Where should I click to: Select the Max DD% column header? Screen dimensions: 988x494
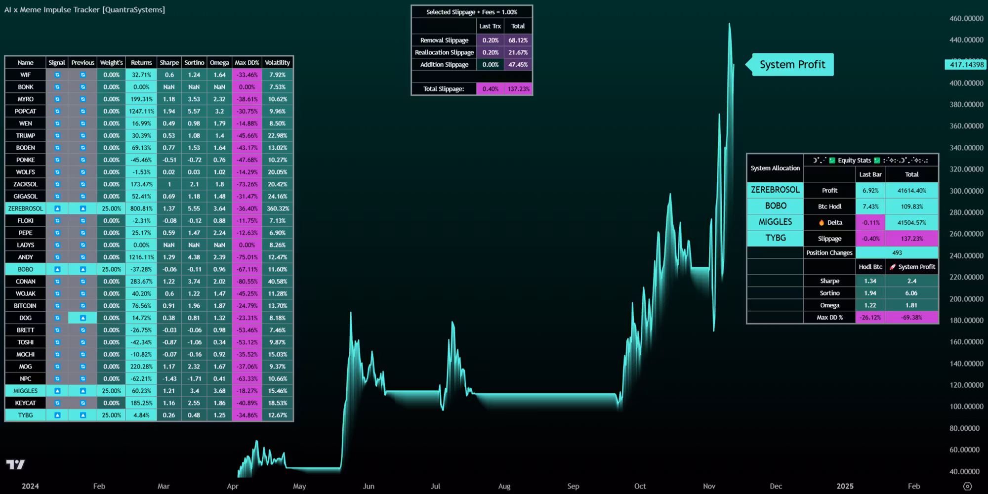(247, 63)
